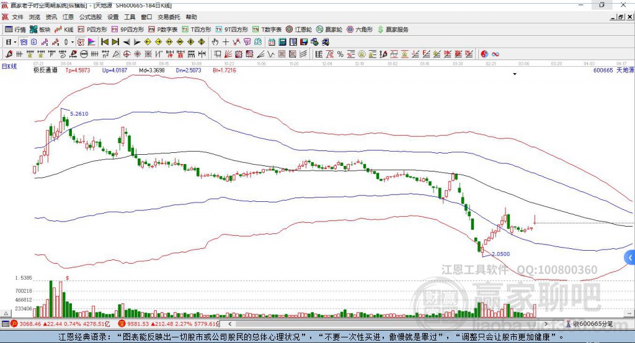Open the P数字表 tool
This screenshot has height=343, width=635.
(x=163, y=30)
